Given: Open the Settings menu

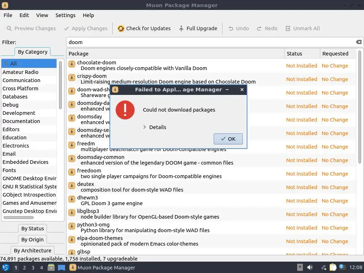Looking at the screenshot, I should 65,15.
